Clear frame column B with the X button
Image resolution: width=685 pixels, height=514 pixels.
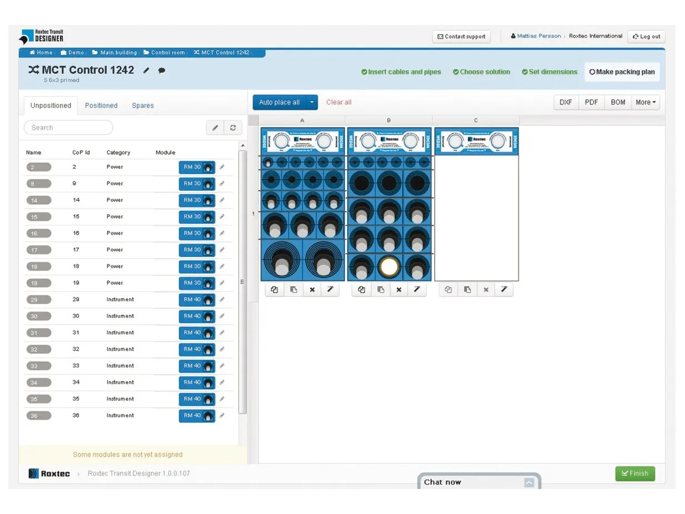399,290
